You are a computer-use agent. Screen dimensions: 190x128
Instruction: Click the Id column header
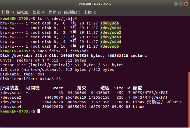click(128, 88)
